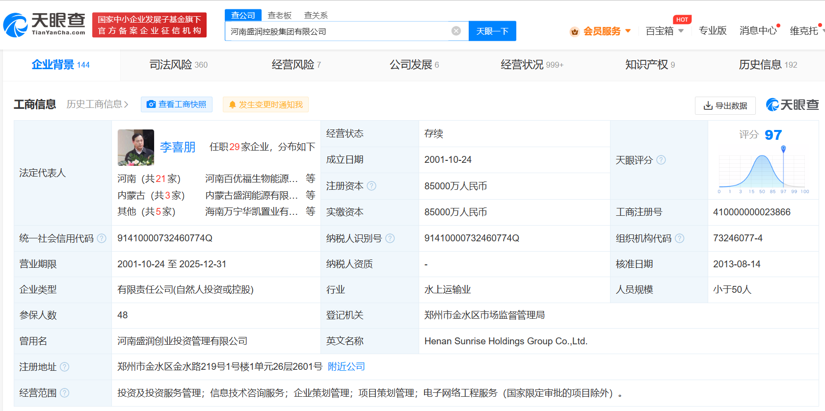Open the 经营状况 tab
Screen dimensions: 825x411
click(532, 65)
